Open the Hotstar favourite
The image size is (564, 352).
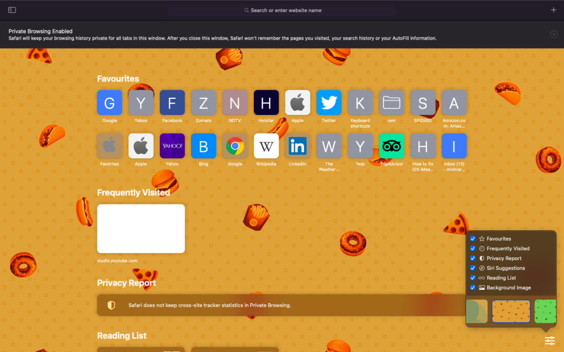point(266,103)
